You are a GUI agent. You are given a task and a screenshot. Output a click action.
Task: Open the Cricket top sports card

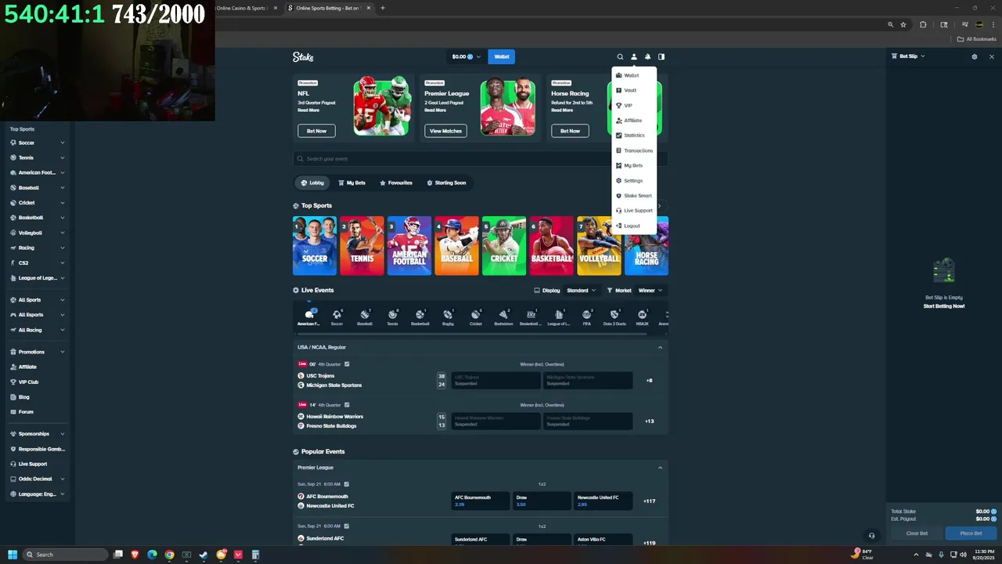click(504, 246)
